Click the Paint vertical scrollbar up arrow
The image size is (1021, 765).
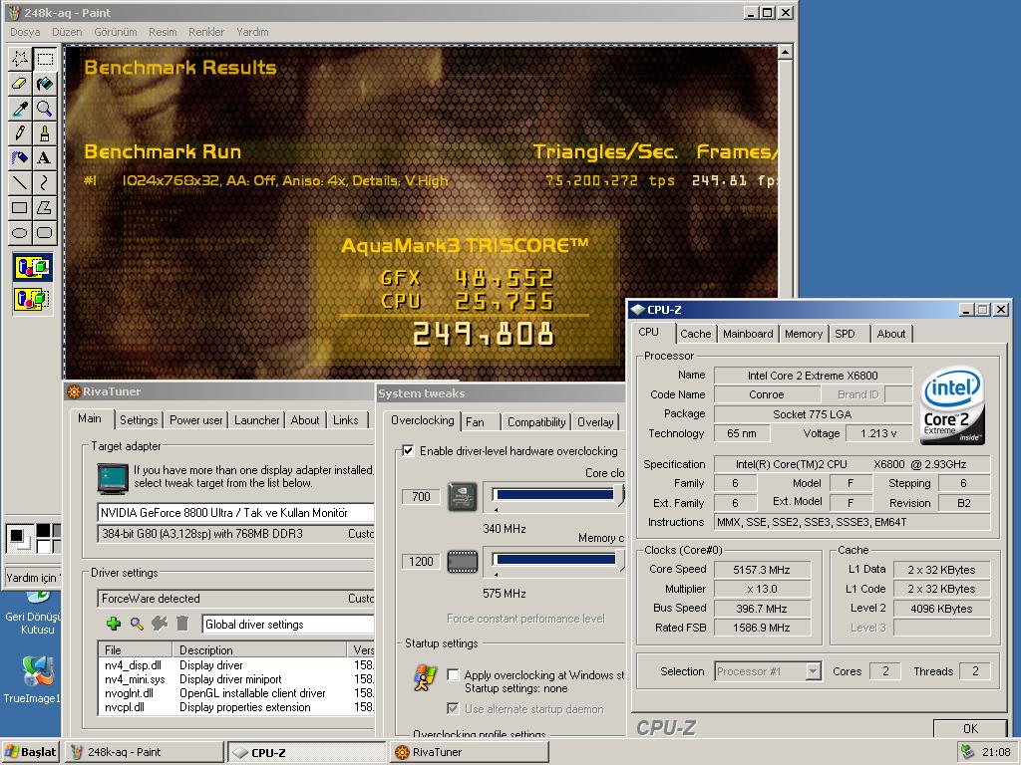click(786, 52)
